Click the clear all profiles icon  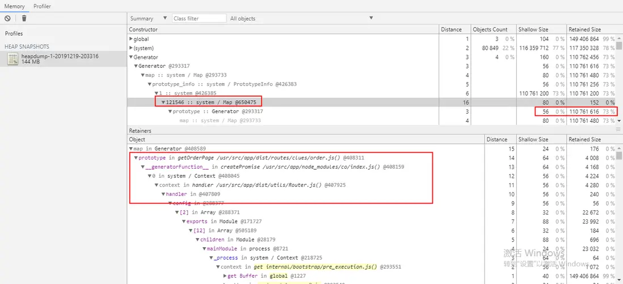pyautogui.click(x=7, y=19)
